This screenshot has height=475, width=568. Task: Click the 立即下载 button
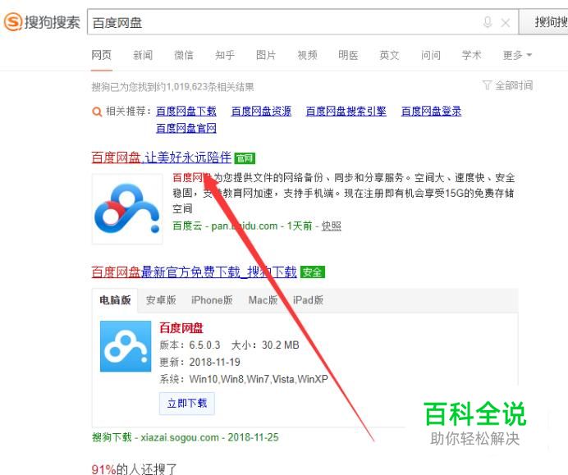click(187, 404)
